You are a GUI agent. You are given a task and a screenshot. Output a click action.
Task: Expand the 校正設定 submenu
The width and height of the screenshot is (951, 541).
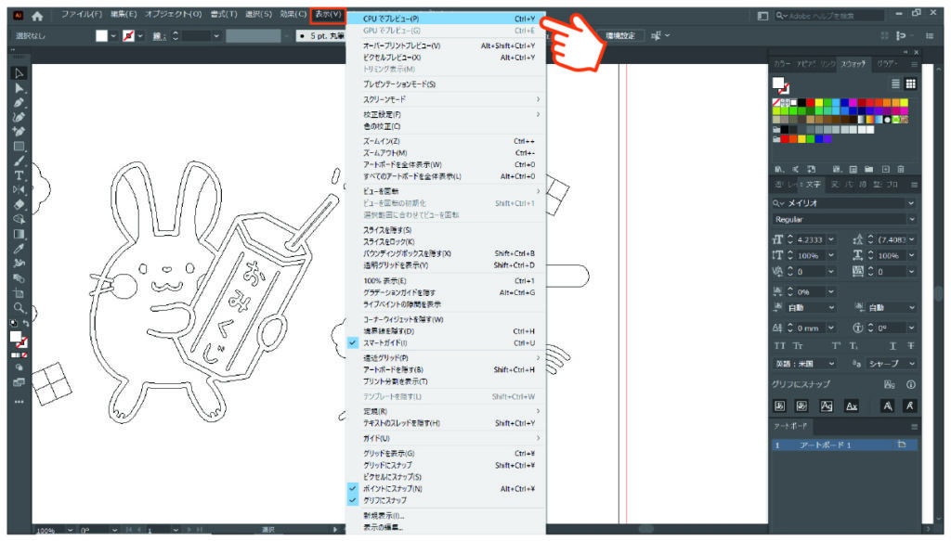[x=446, y=114]
